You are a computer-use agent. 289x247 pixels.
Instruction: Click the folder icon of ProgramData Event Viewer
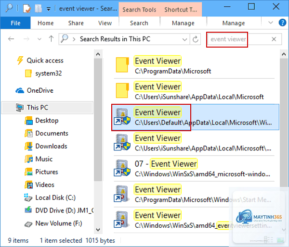pos(122,65)
